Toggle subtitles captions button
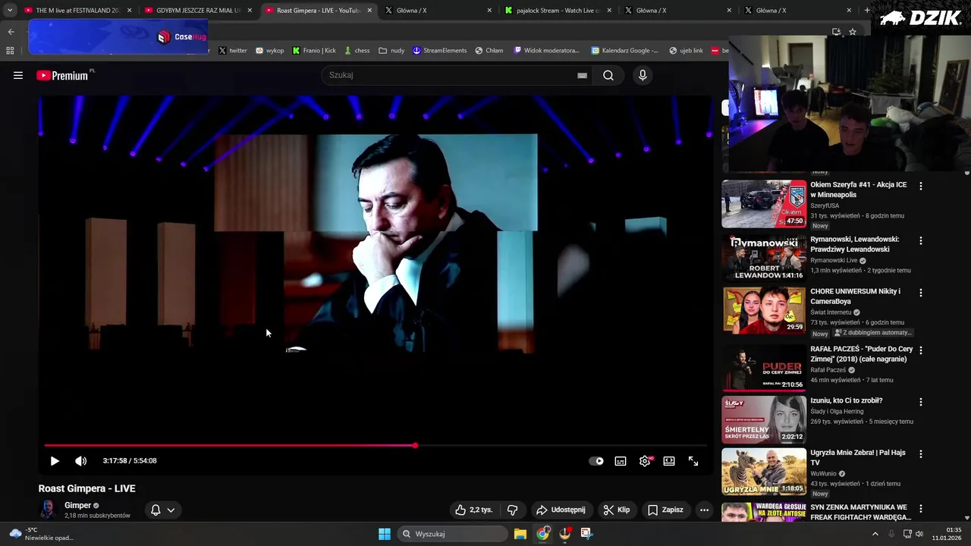 [x=621, y=461]
